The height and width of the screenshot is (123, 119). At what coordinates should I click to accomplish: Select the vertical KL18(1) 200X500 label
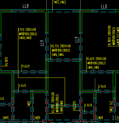coord(109,35)
